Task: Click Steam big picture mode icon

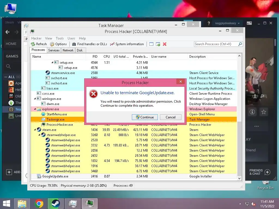Action: pyautogui.click(x=249, y=23)
